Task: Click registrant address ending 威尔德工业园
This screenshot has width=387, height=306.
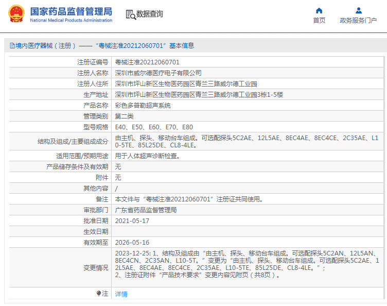Action: tap(186, 84)
